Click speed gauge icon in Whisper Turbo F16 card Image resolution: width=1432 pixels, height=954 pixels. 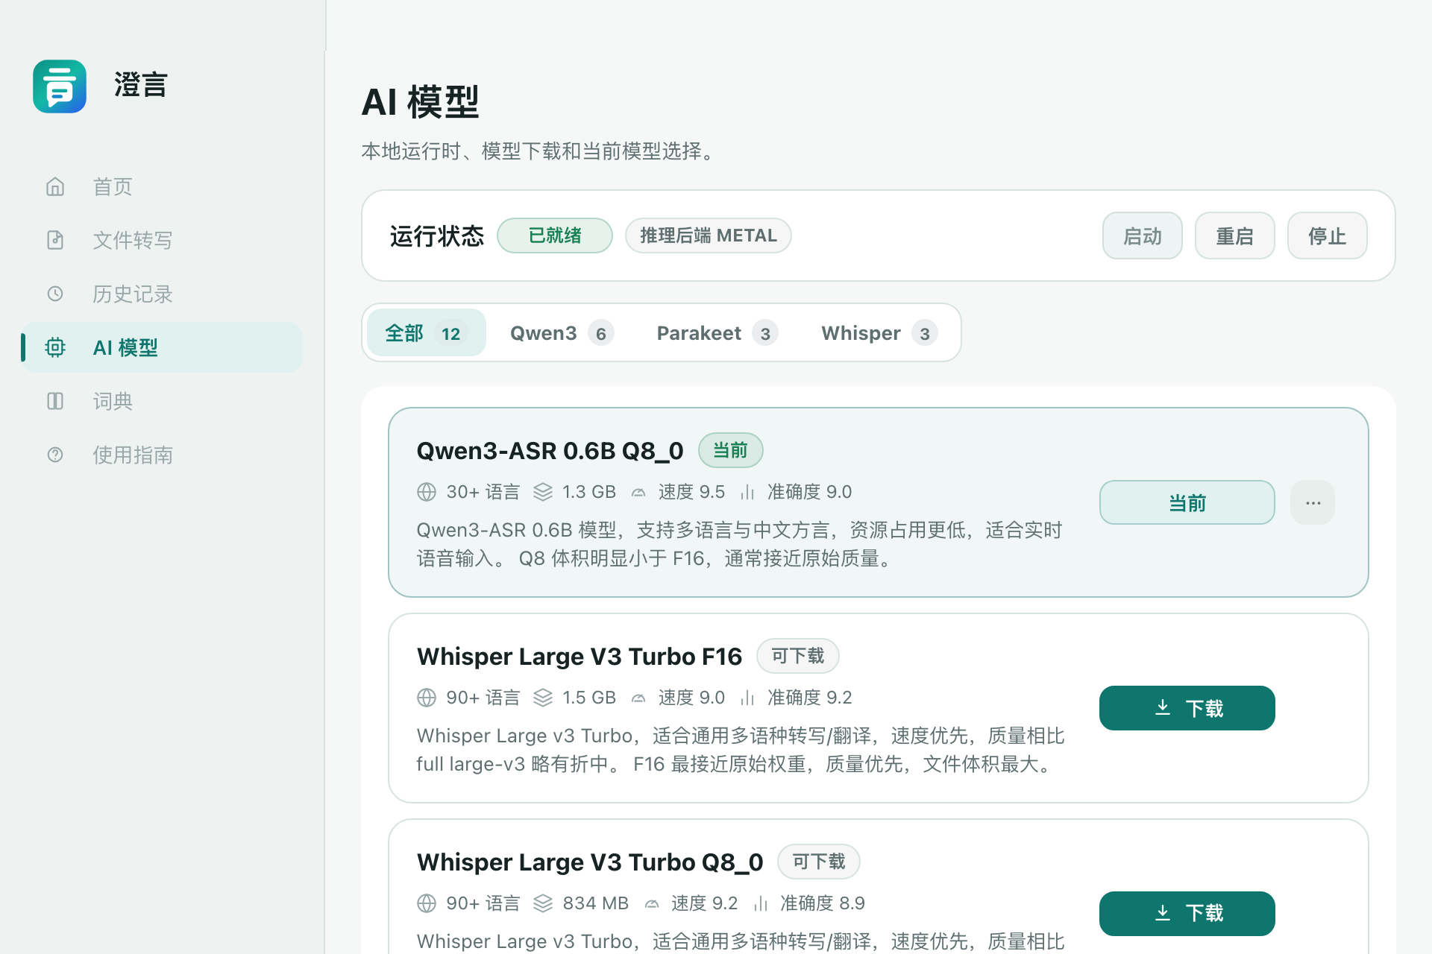(x=638, y=698)
